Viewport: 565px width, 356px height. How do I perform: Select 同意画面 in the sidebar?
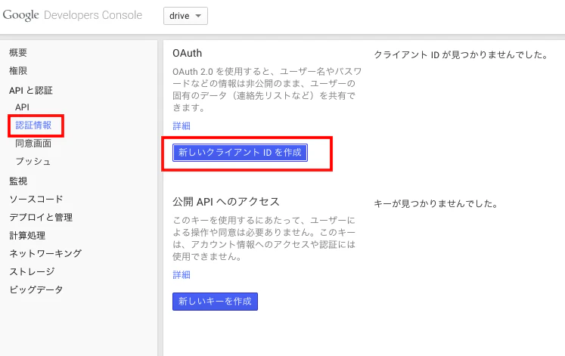click(33, 144)
